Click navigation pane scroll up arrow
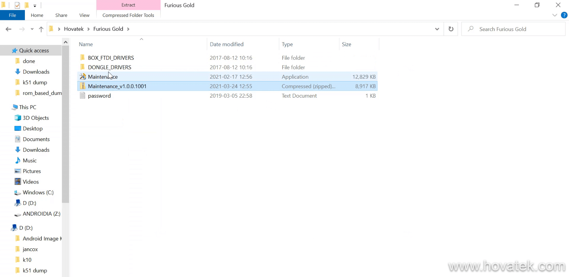 (66, 42)
